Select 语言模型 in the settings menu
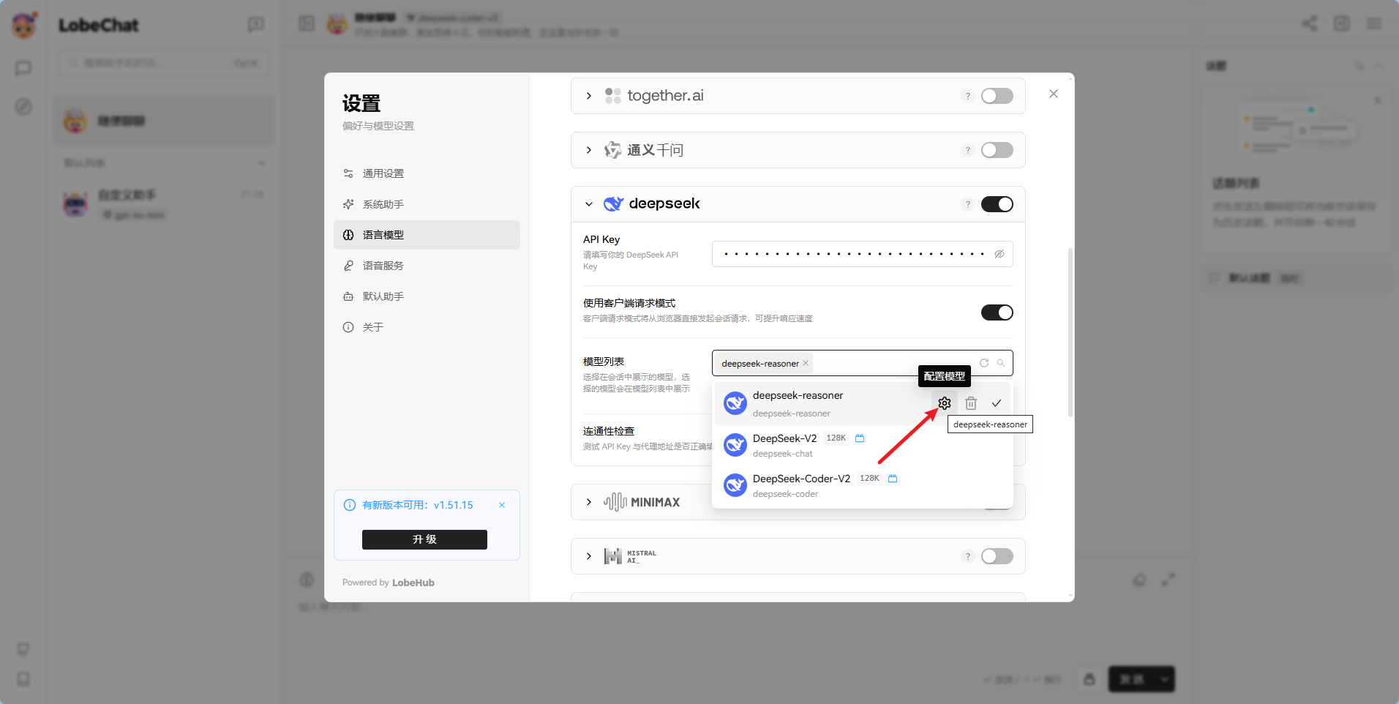Screen dimensions: 1399x704 point(427,235)
